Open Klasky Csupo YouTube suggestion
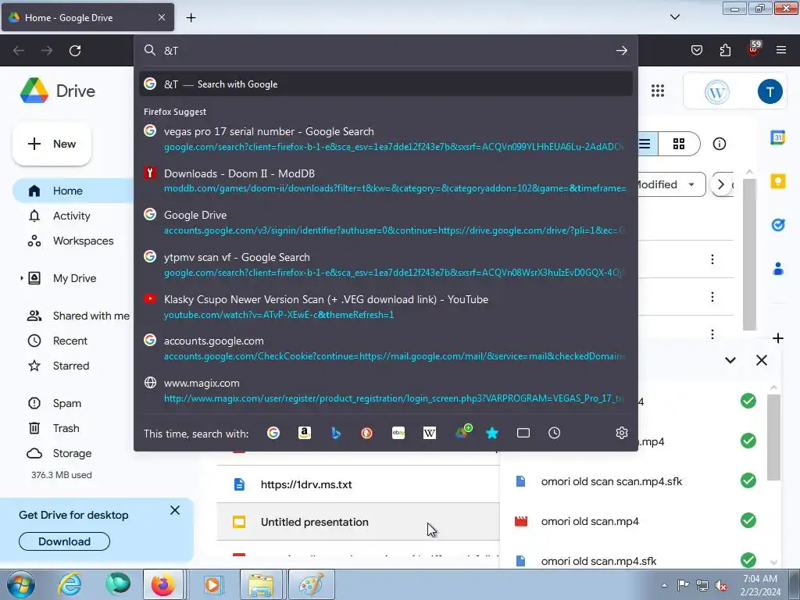The height and width of the screenshot is (600, 800). (x=386, y=306)
